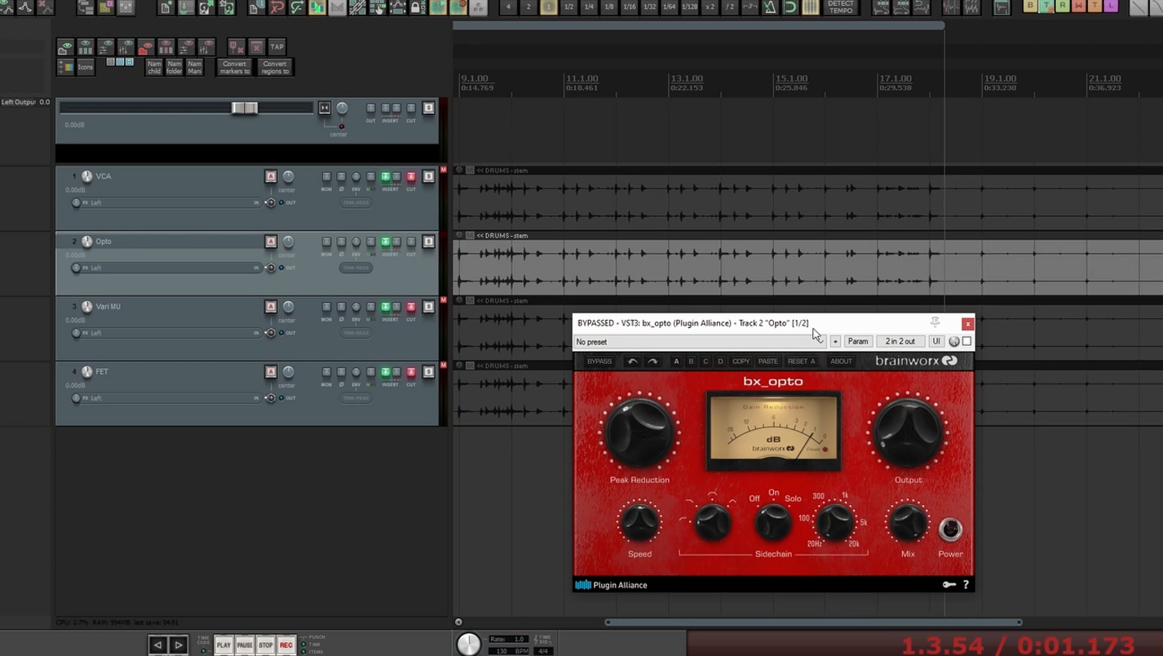This screenshot has width=1163, height=656.
Task: Click the Param button in plugin window
Action: tap(858, 341)
